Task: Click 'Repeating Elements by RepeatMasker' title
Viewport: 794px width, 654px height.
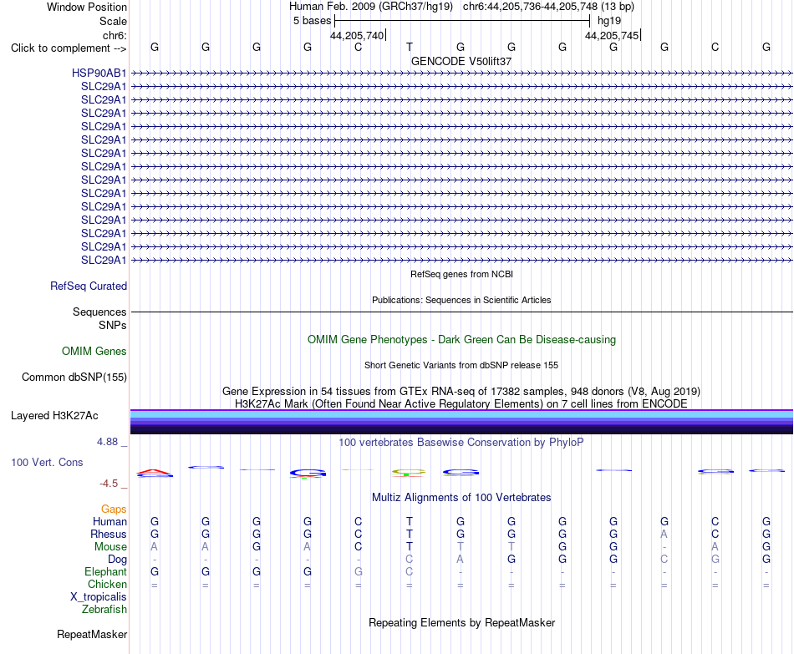Action: [x=462, y=622]
